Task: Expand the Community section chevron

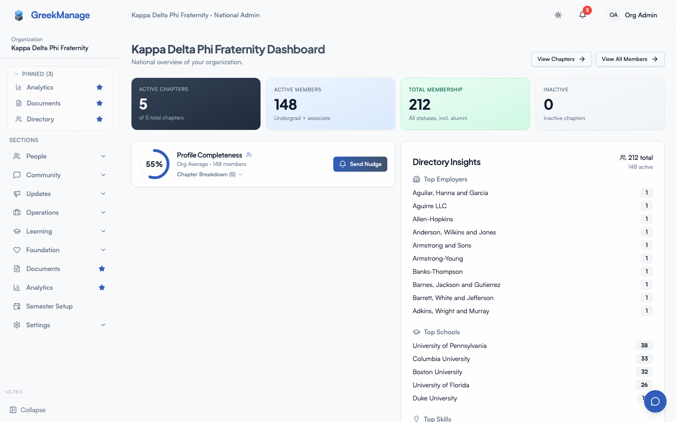Action: pos(103,175)
